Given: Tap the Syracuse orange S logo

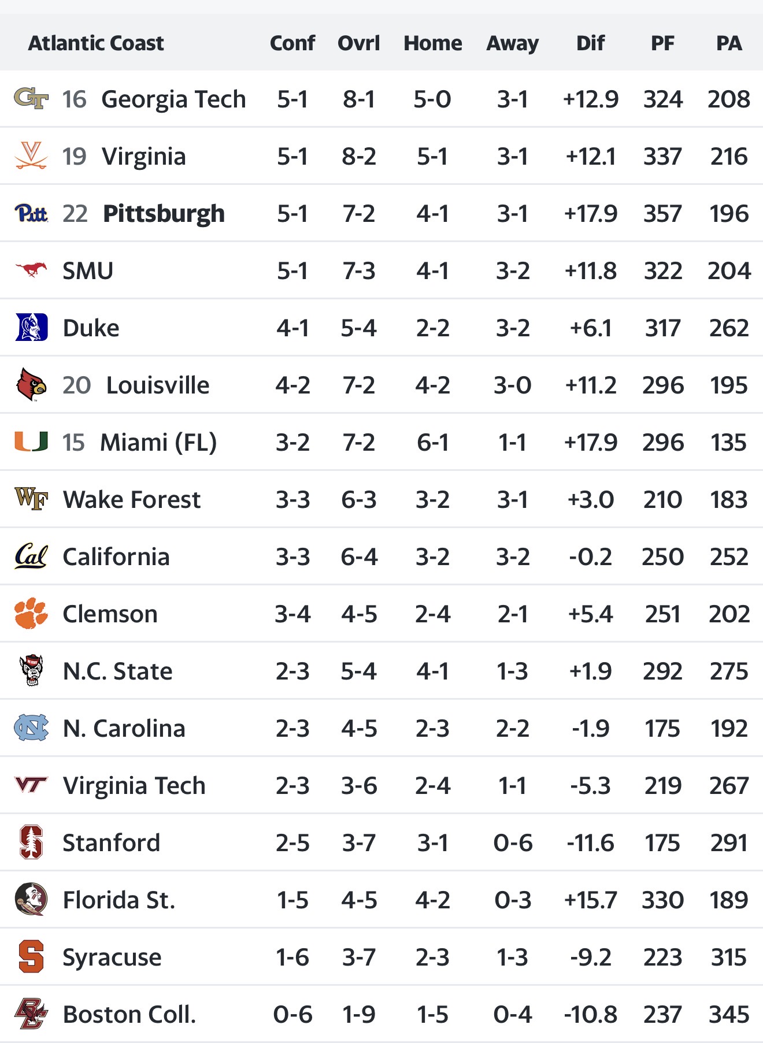Looking at the screenshot, I should click(x=31, y=957).
